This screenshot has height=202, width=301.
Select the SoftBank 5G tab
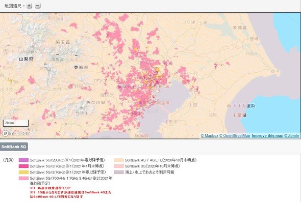click(14, 147)
